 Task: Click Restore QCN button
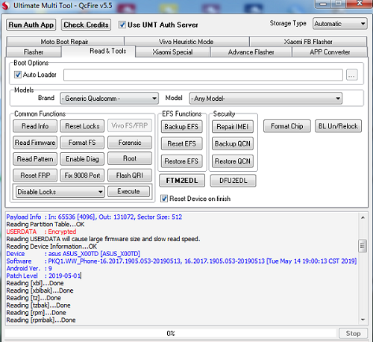233,161
